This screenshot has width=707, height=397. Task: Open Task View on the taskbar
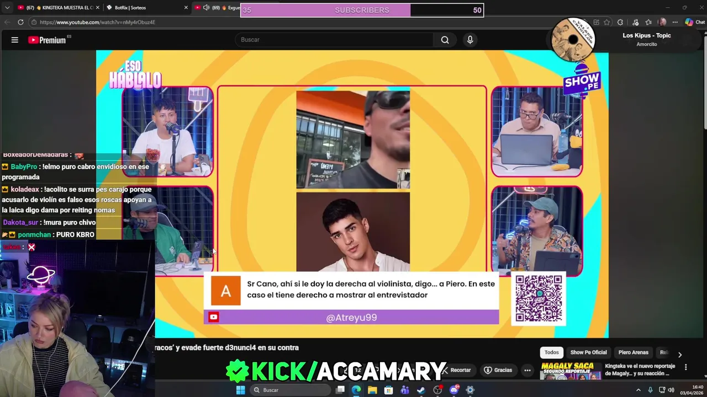(x=340, y=390)
